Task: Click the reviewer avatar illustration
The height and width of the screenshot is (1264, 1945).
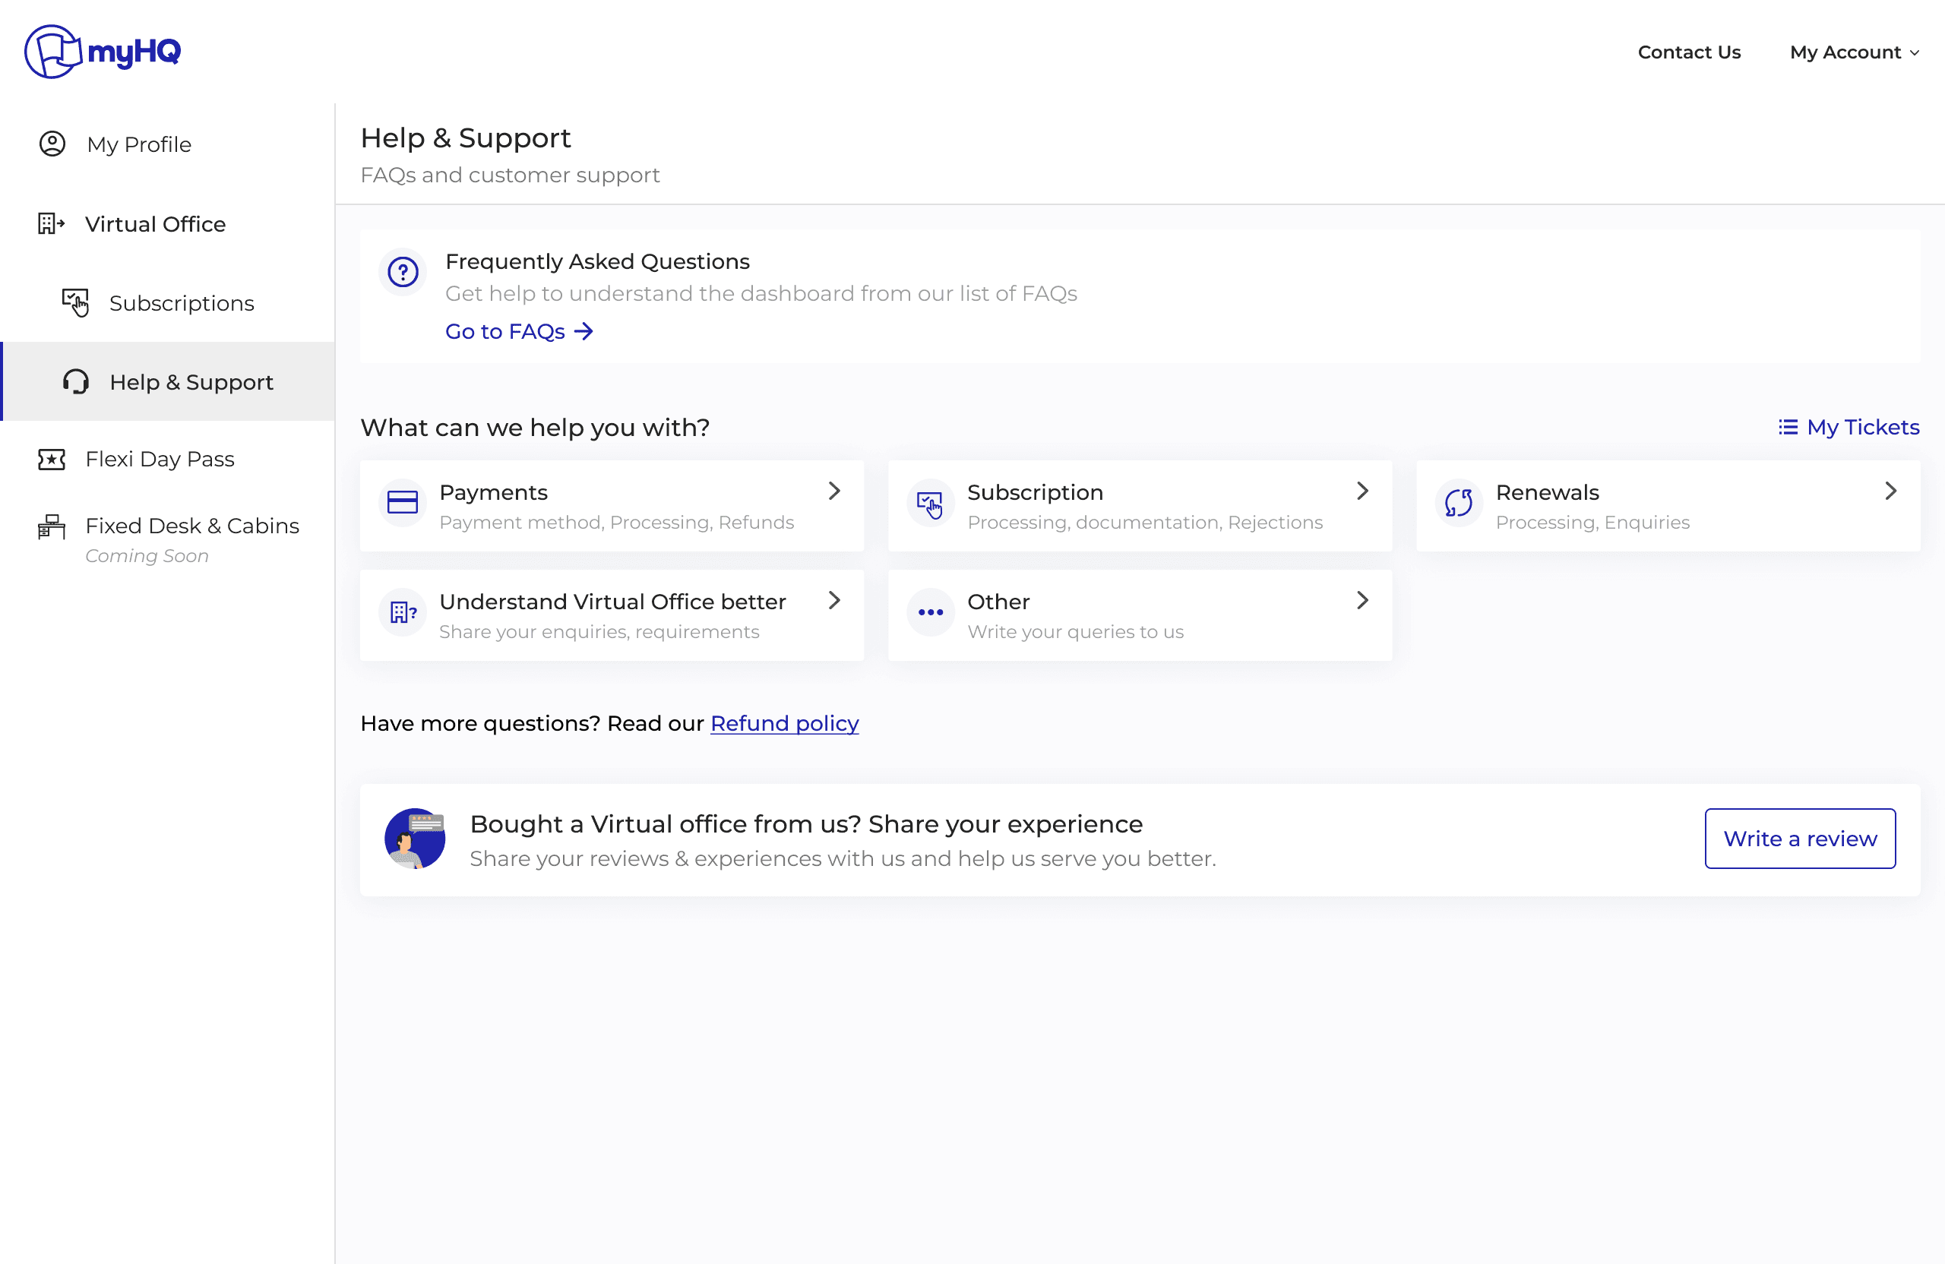Action: tap(415, 839)
